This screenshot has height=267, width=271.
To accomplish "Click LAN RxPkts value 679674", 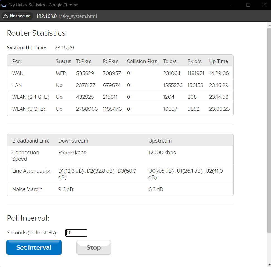I will (x=112, y=85).
